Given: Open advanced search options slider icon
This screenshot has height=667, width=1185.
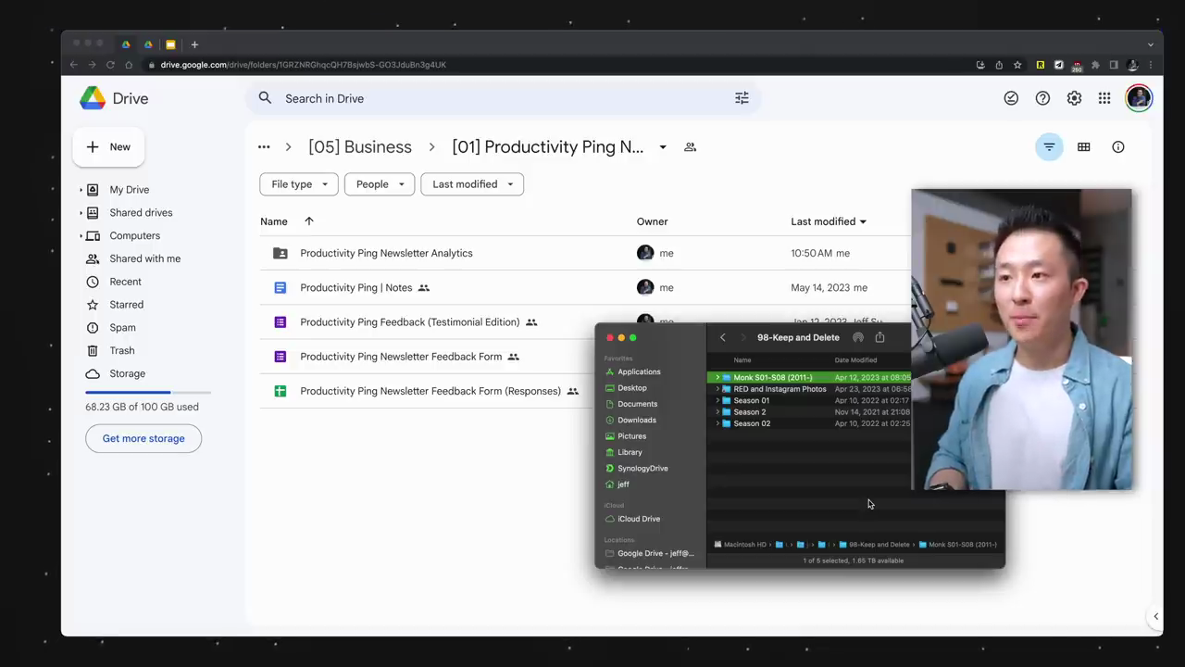Looking at the screenshot, I should 742,98.
